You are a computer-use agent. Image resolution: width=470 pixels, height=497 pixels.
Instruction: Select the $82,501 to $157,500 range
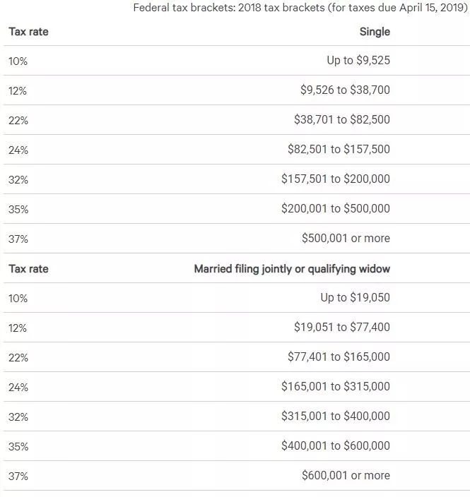pyautogui.click(x=339, y=150)
